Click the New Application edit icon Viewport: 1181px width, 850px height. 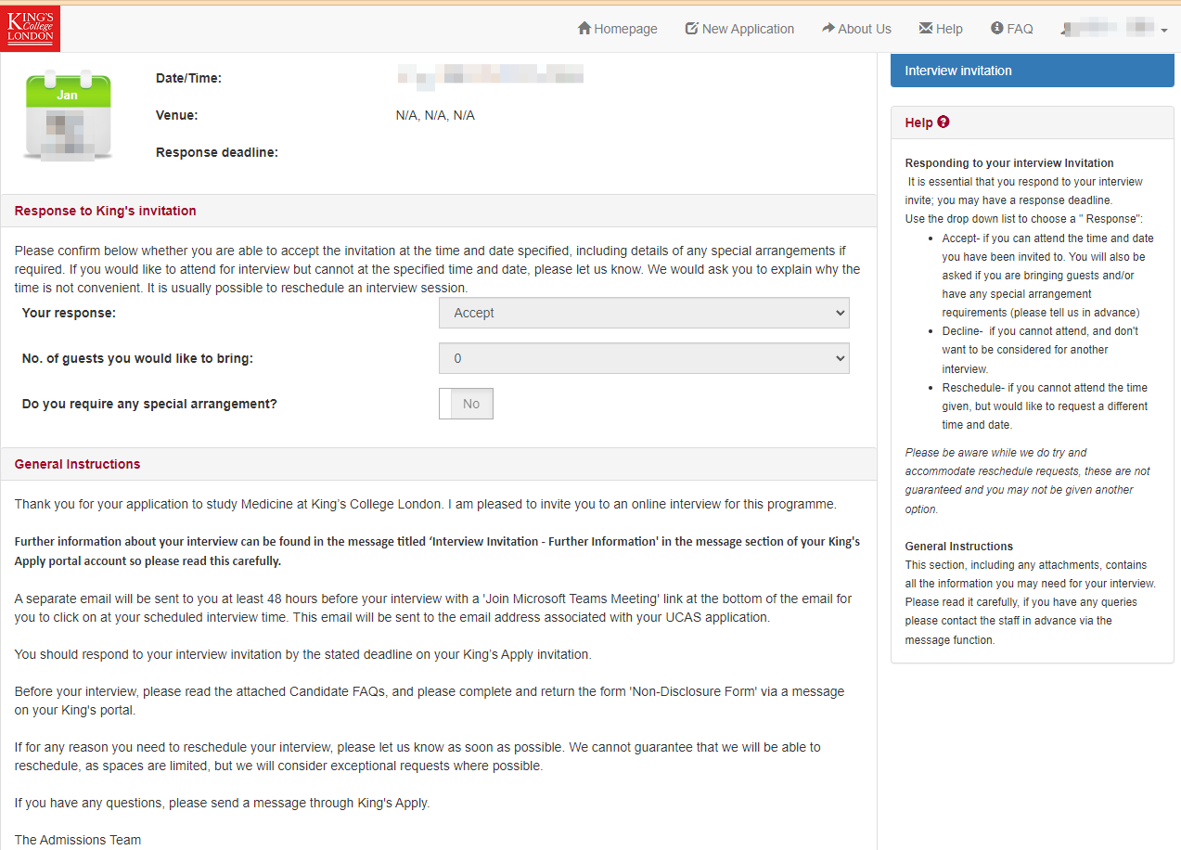[x=692, y=29]
